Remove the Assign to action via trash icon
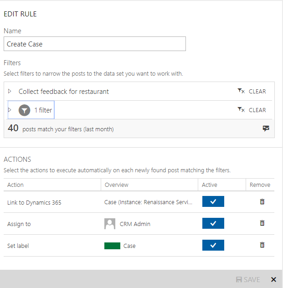The height and width of the screenshot is (288, 283). click(x=262, y=223)
